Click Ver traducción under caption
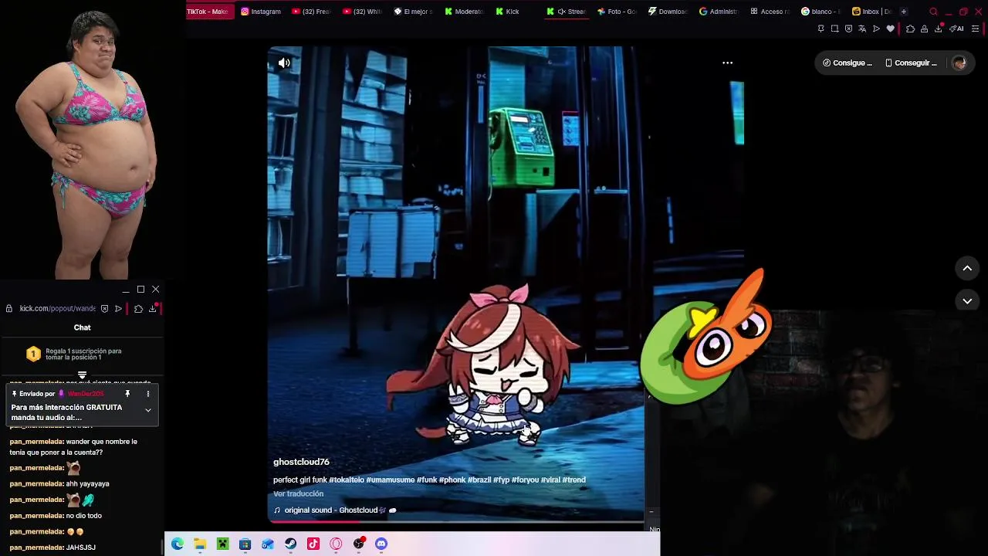 pos(298,493)
